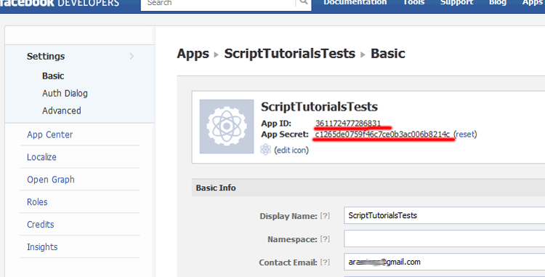
Task: Click the ScriptTutorialsTests app title heading
Action: point(319,107)
